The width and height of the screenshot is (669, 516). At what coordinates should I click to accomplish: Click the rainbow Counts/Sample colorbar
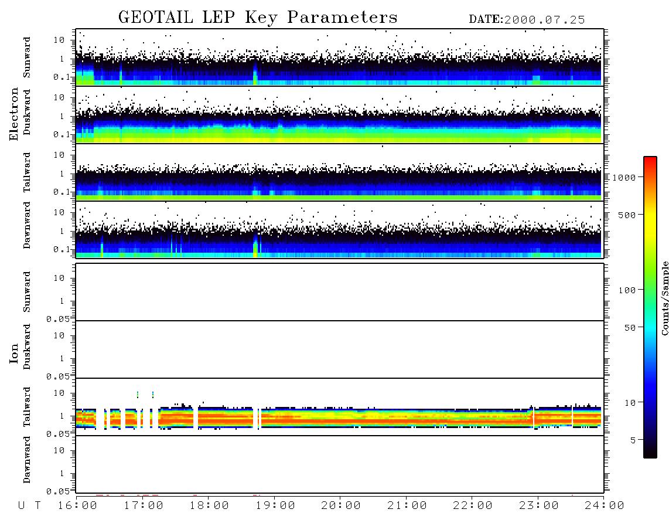click(x=650, y=307)
